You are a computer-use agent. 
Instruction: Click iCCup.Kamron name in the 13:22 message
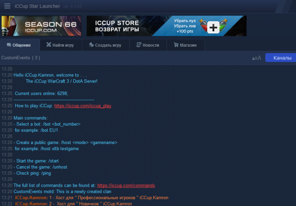click(x=31, y=204)
